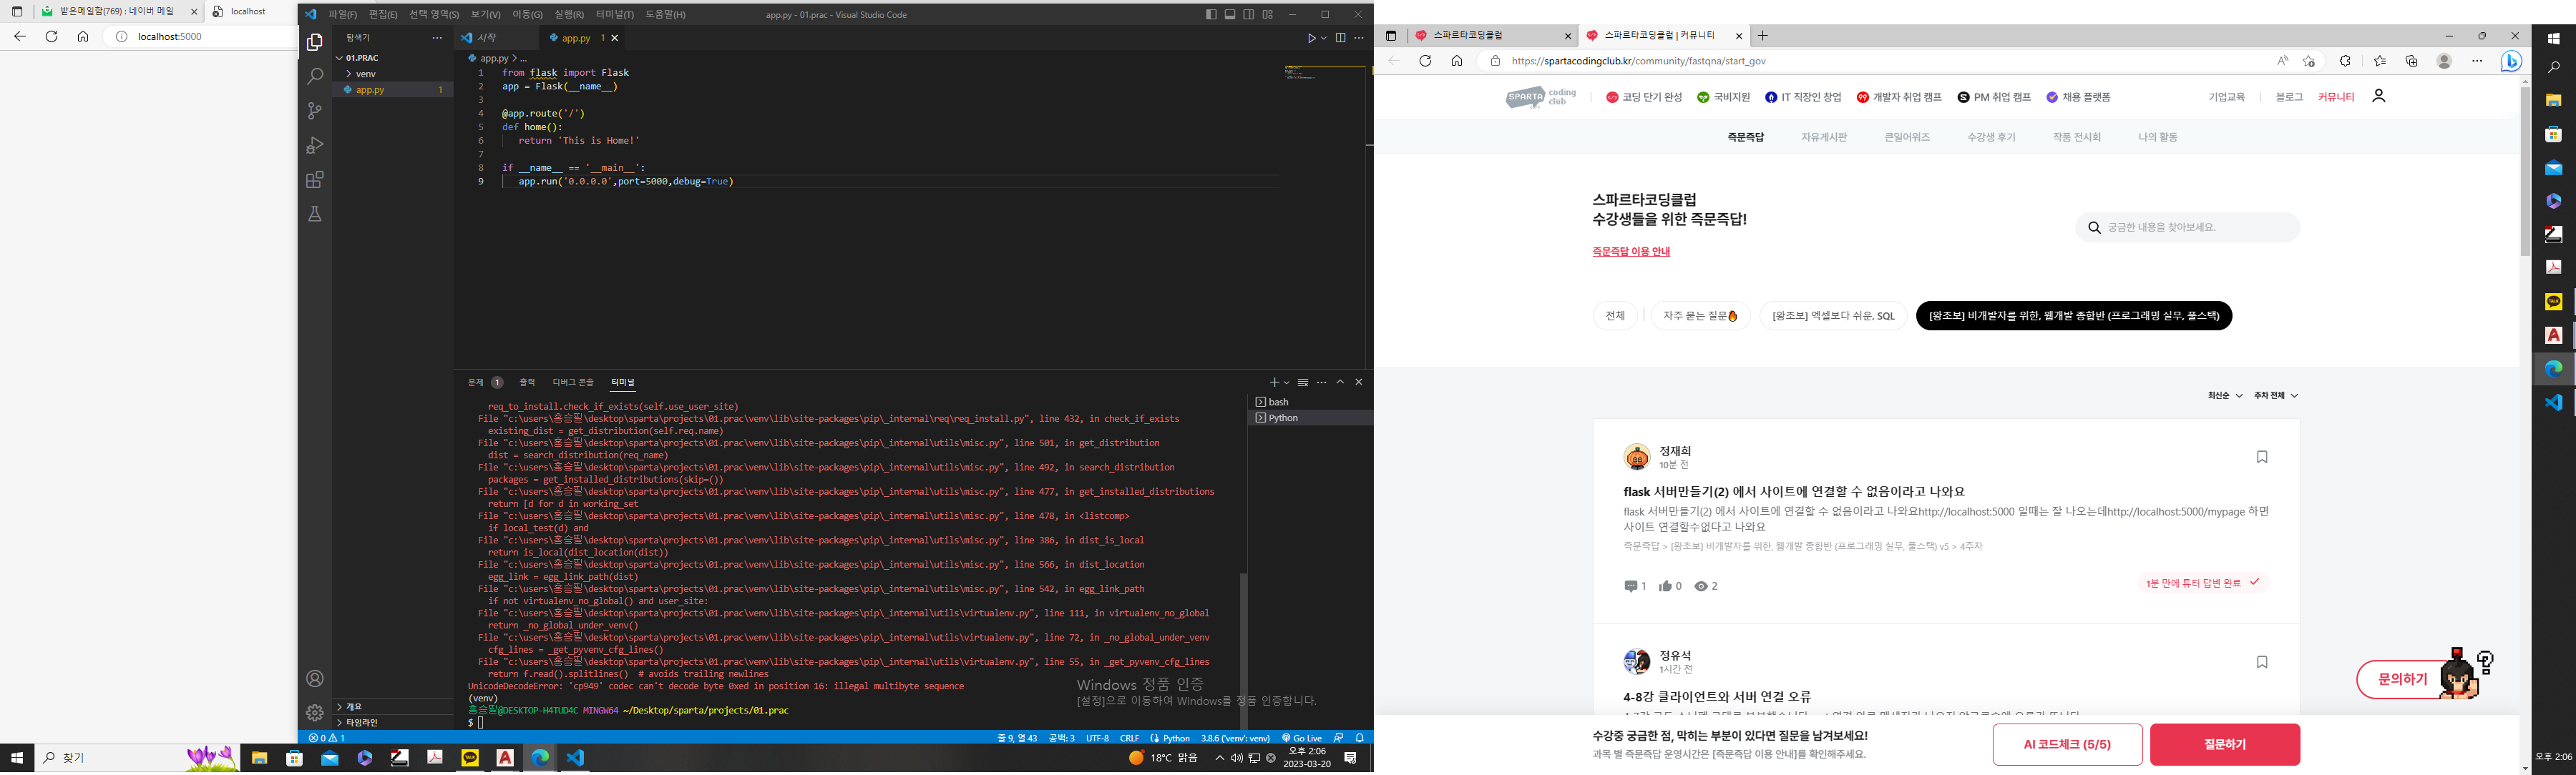Open the 주차 전체 week dropdown
Viewport: 2576px width, 775px height.
tap(2276, 395)
